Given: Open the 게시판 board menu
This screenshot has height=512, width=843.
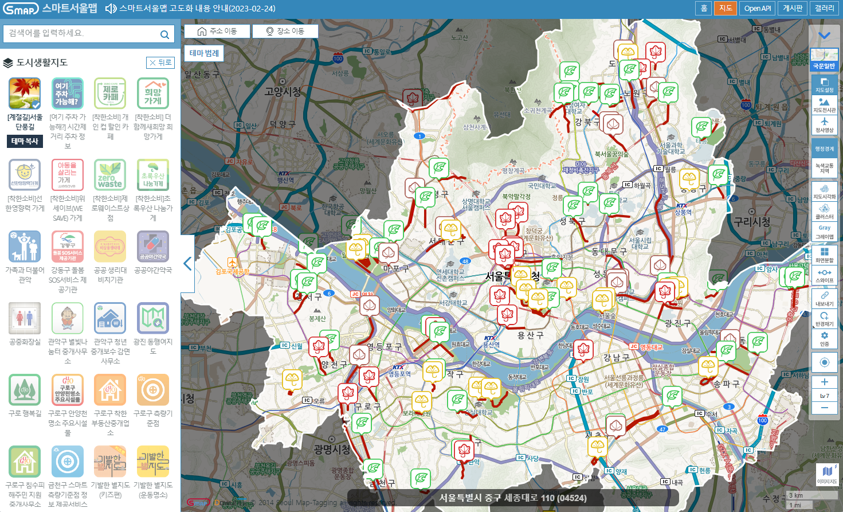Looking at the screenshot, I should click(x=793, y=9).
